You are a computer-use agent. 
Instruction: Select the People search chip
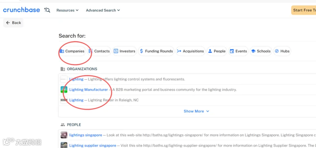click(x=217, y=51)
